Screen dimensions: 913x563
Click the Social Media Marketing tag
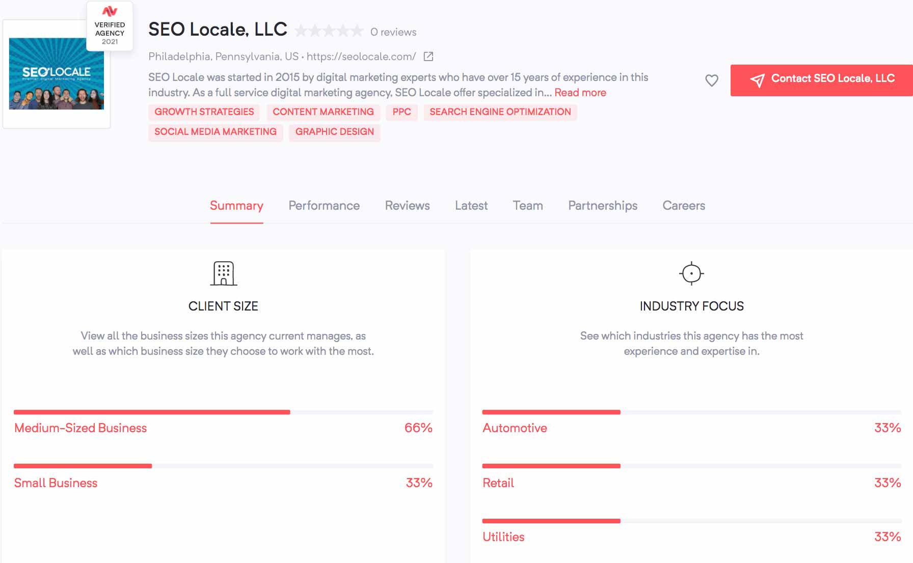pyautogui.click(x=216, y=132)
